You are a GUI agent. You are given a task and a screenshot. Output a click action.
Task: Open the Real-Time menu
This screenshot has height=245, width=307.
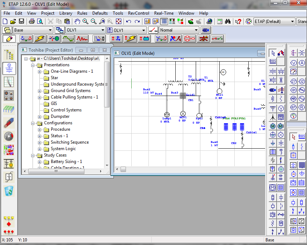point(164,13)
